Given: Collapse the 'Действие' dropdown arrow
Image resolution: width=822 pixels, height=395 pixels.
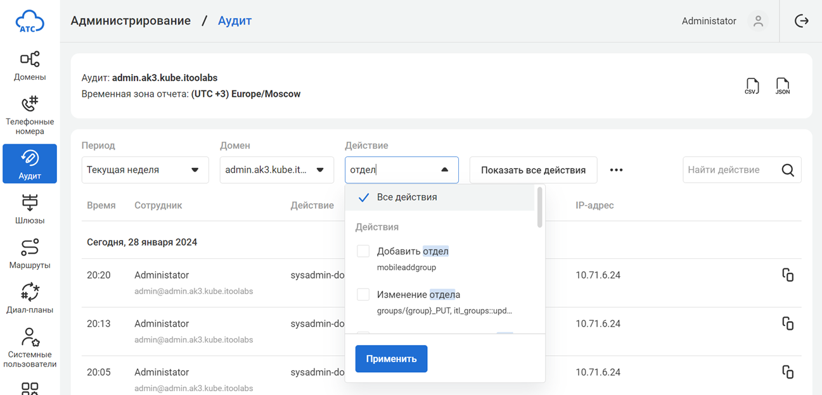Looking at the screenshot, I should tap(444, 170).
